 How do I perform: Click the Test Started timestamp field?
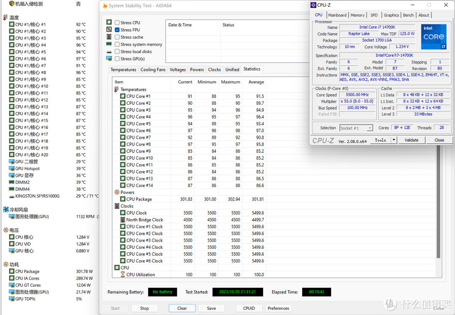coord(237,292)
